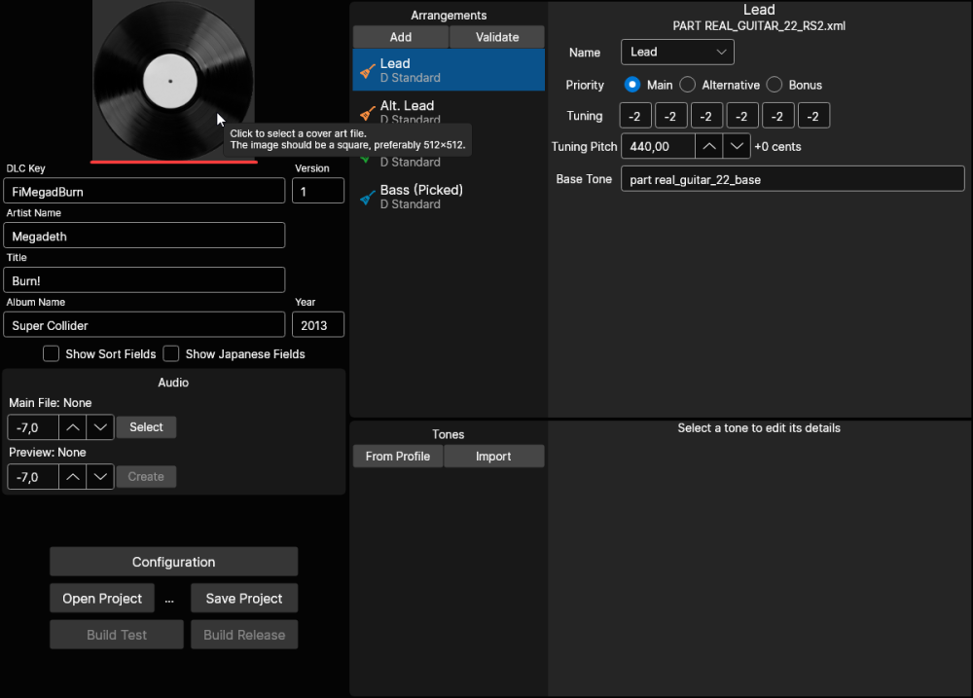
Task: Increase preview volume with up arrow
Action: tap(73, 477)
